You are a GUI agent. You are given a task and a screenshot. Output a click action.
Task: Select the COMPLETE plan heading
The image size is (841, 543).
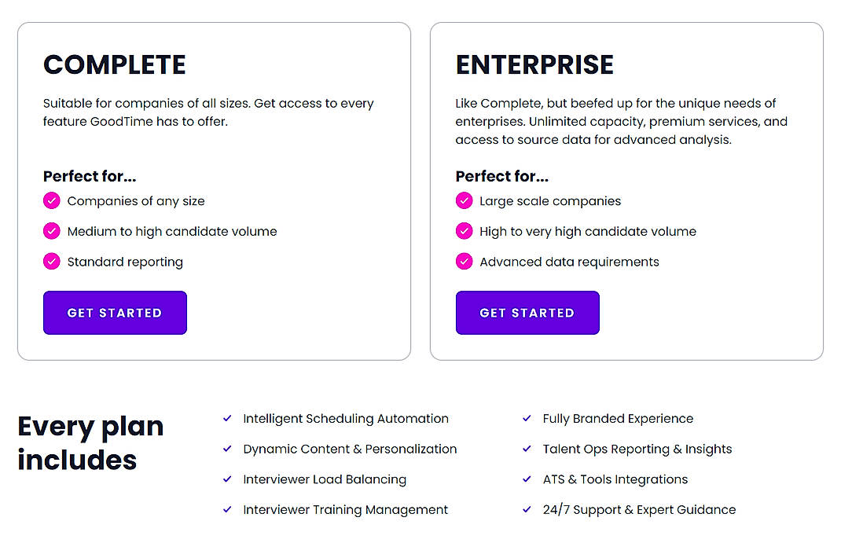click(x=114, y=65)
